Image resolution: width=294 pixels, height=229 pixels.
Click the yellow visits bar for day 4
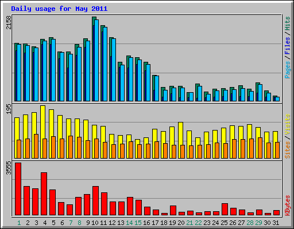click(x=43, y=132)
